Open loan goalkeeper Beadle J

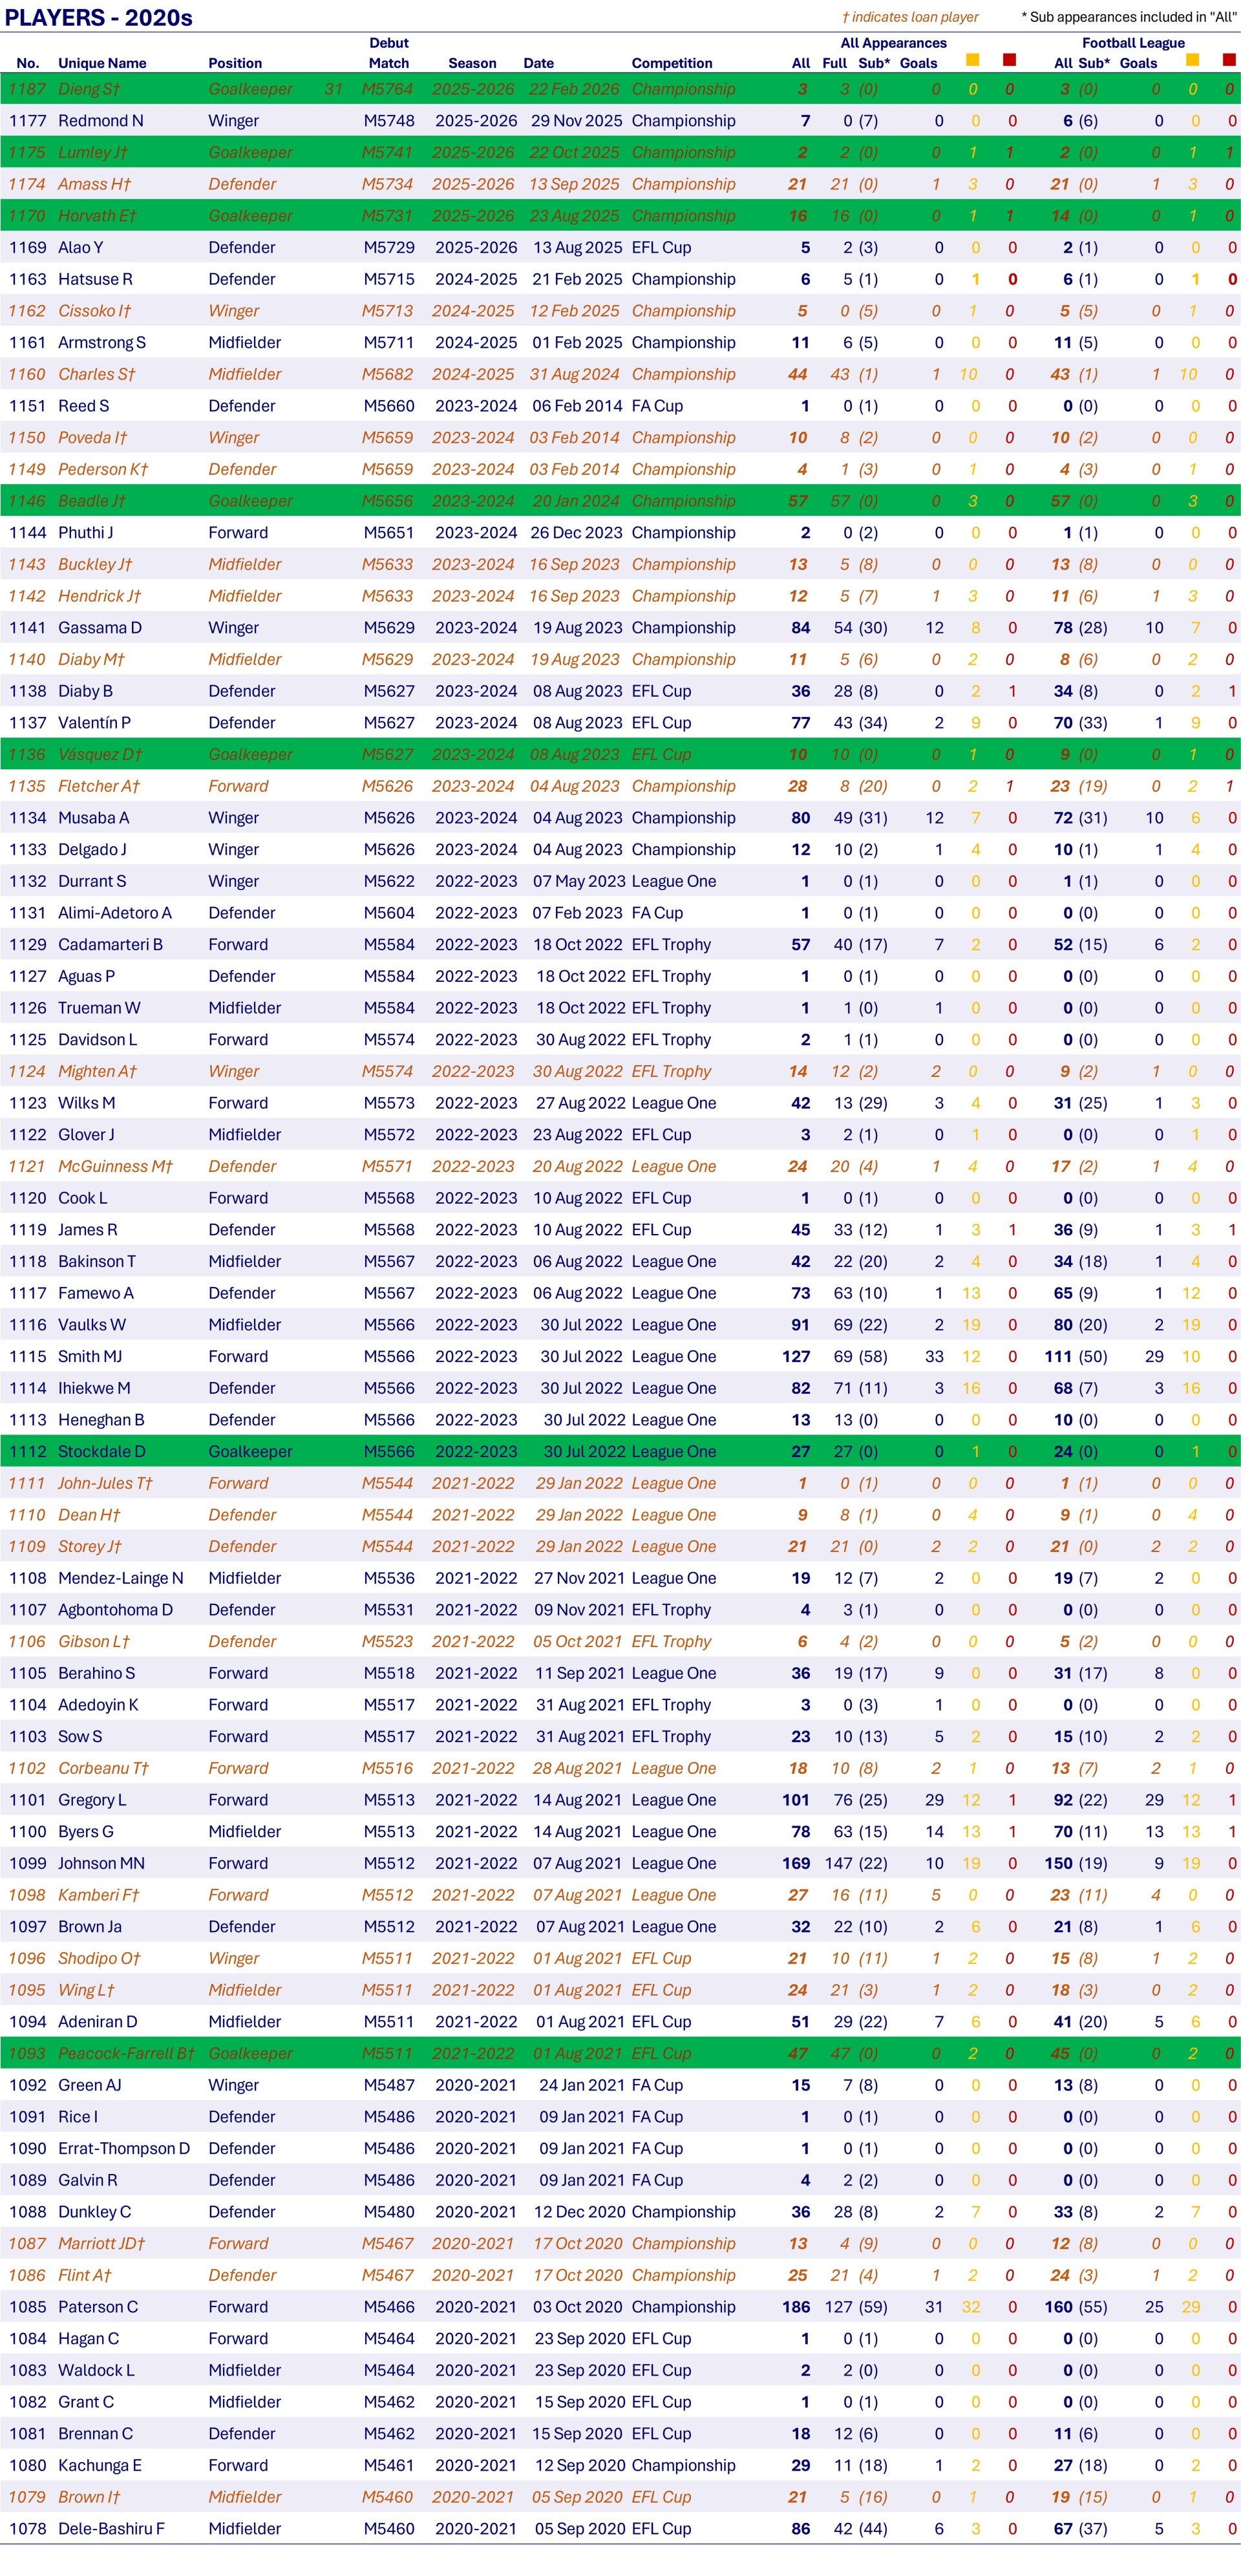point(91,501)
